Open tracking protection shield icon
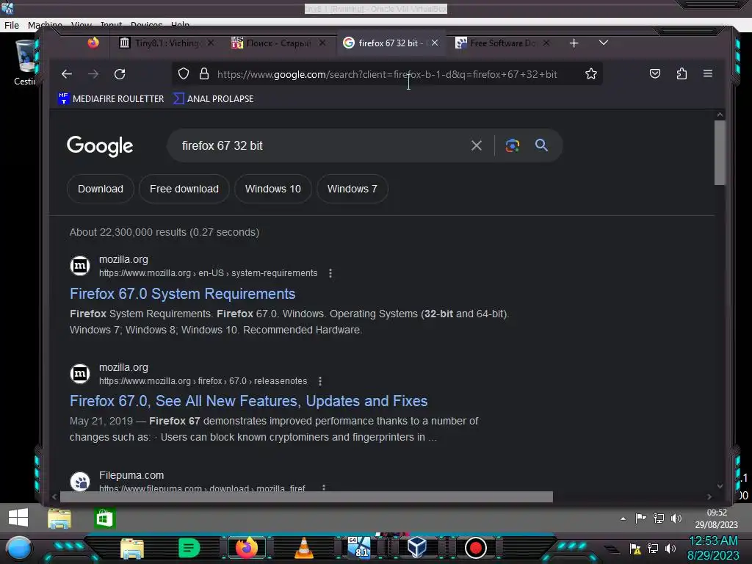Viewport: 752px width, 564px height. (x=183, y=74)
